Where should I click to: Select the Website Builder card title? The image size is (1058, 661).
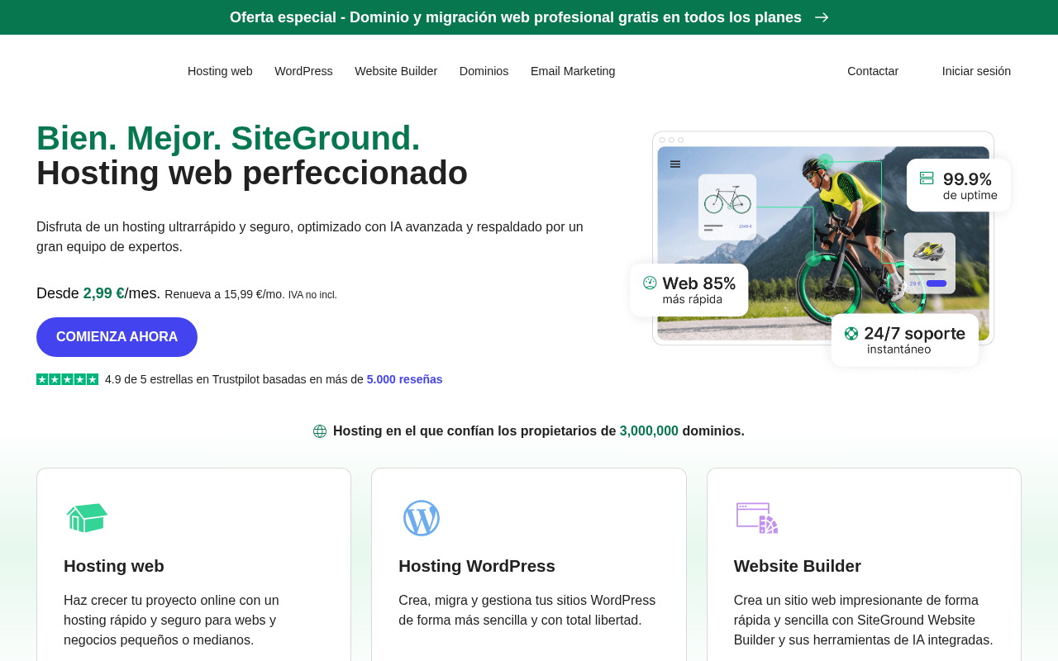798,566
